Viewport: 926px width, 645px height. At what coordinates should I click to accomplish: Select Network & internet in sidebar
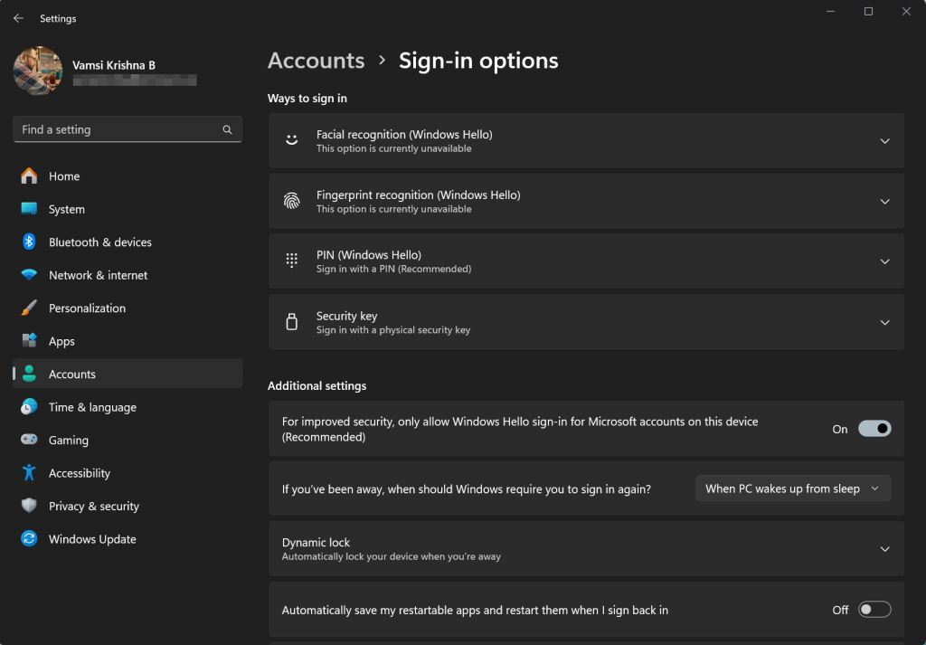pyautogui.click(x=128, y=275)
